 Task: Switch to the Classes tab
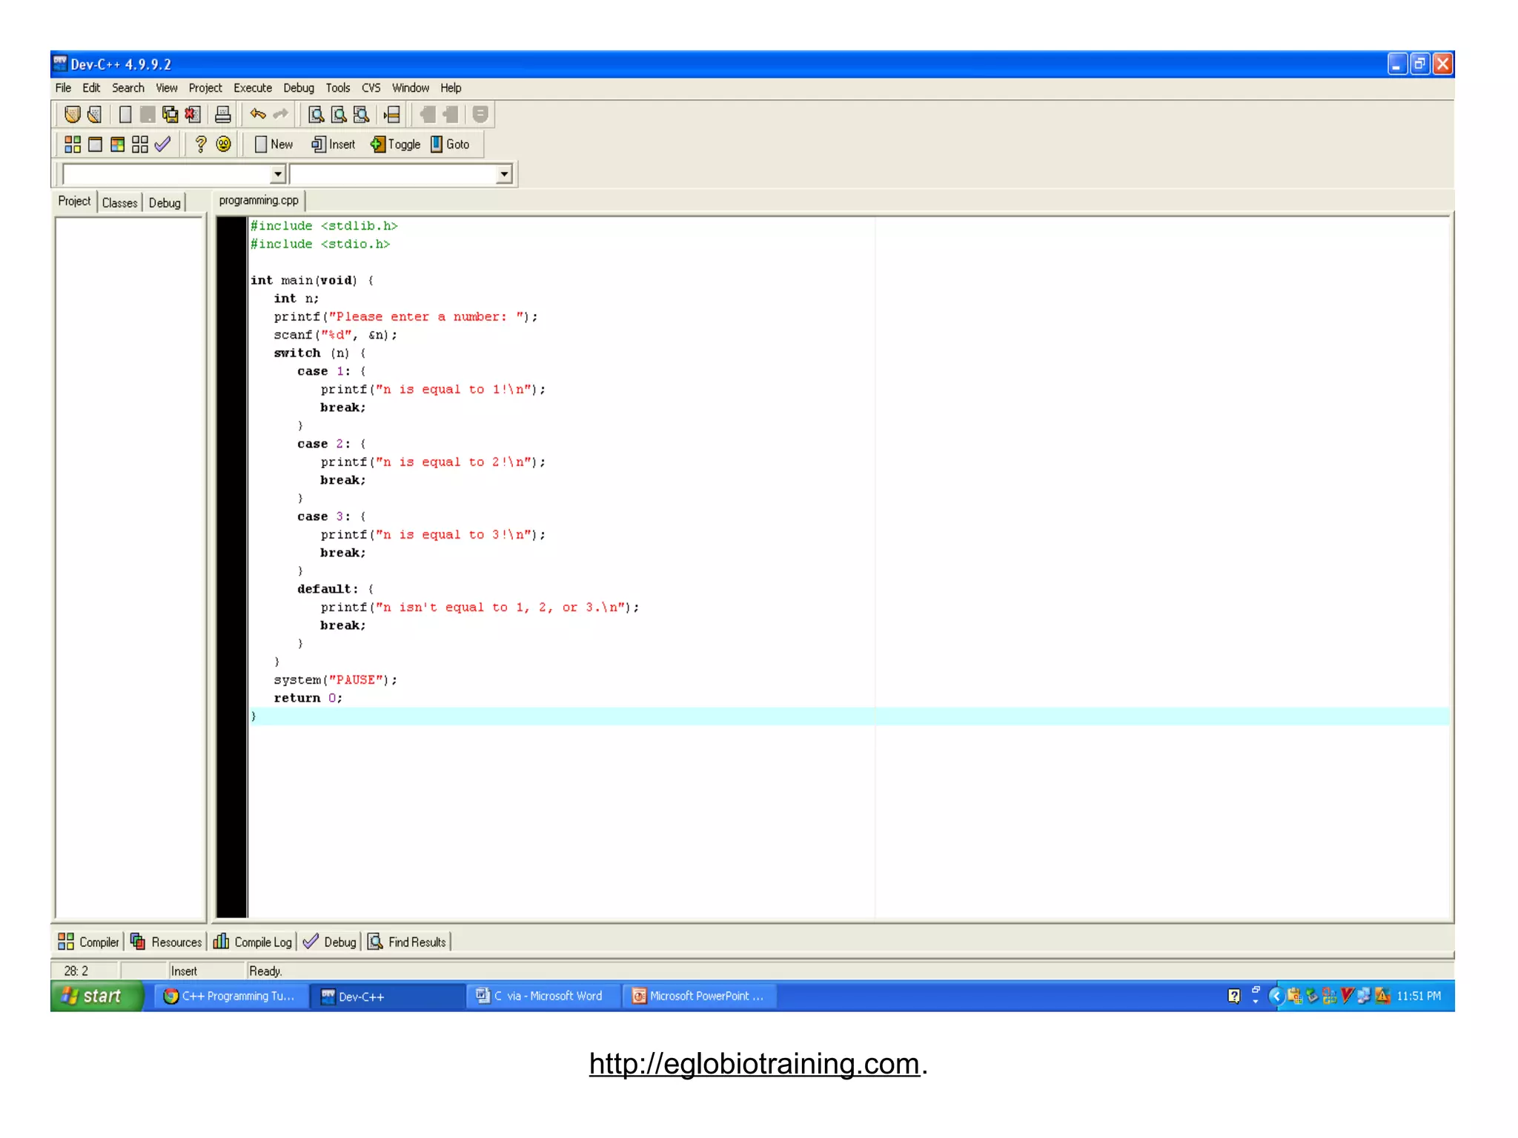(x=119, y=203)
